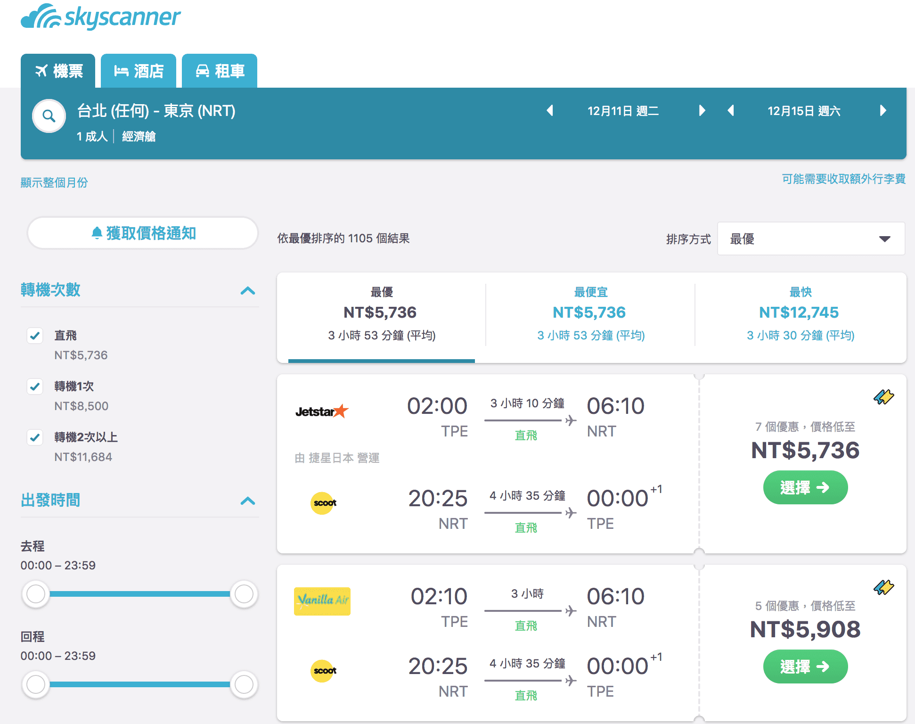Go to previous departure date arrow
915x724 pixels.
click(549, 111)
